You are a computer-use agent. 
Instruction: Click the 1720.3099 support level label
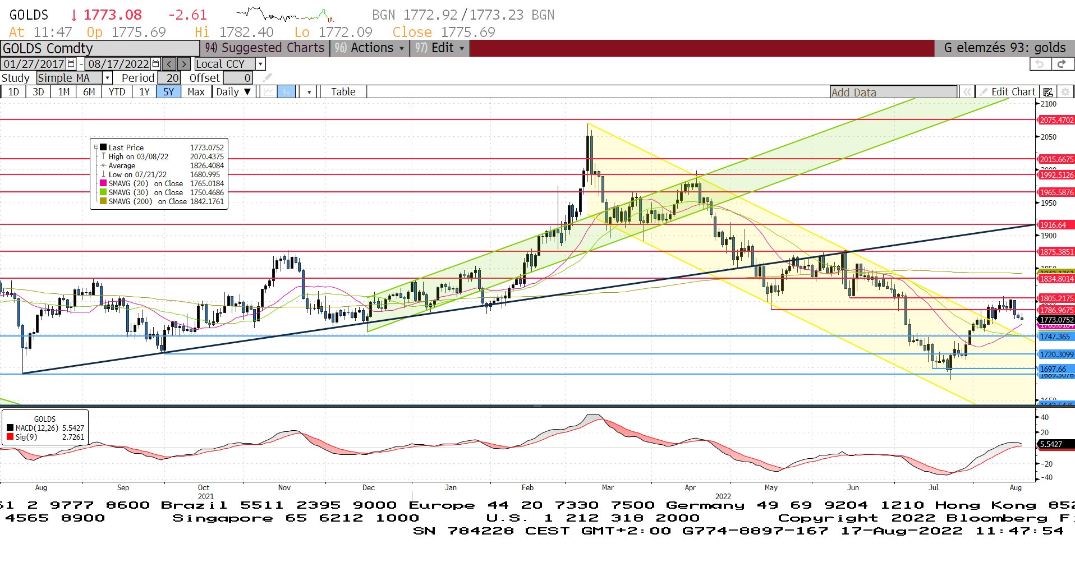pos(1056,354)
